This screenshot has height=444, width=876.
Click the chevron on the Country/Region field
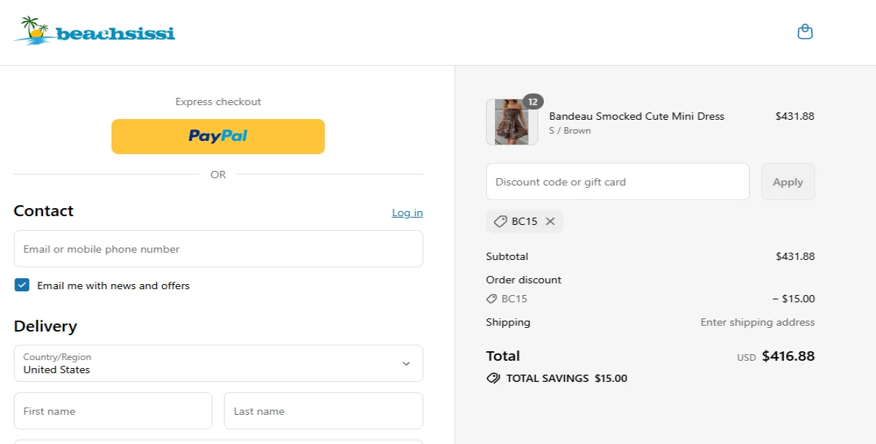407,363
